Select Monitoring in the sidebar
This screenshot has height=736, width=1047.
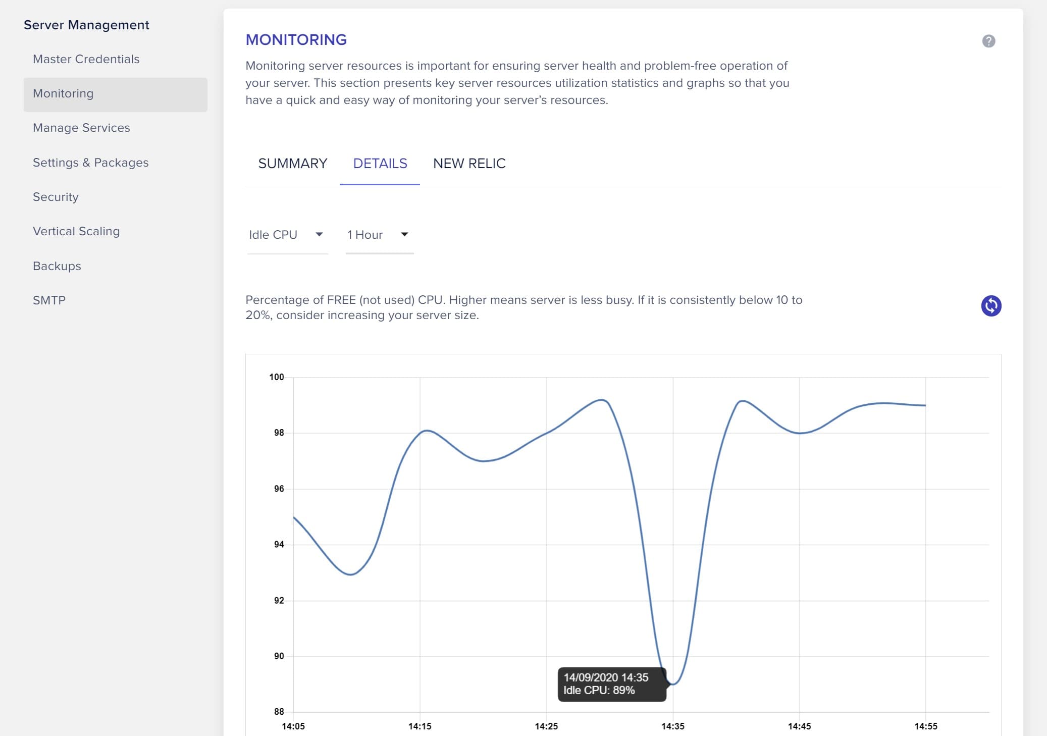click(x=63, y=93)
